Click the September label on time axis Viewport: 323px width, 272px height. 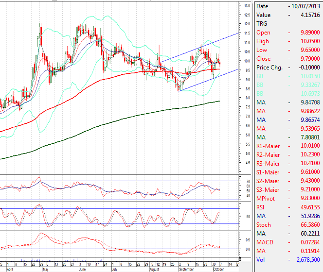pos(187,268)
